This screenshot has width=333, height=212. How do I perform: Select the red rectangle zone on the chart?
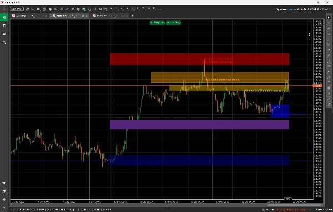pos(199,59)
